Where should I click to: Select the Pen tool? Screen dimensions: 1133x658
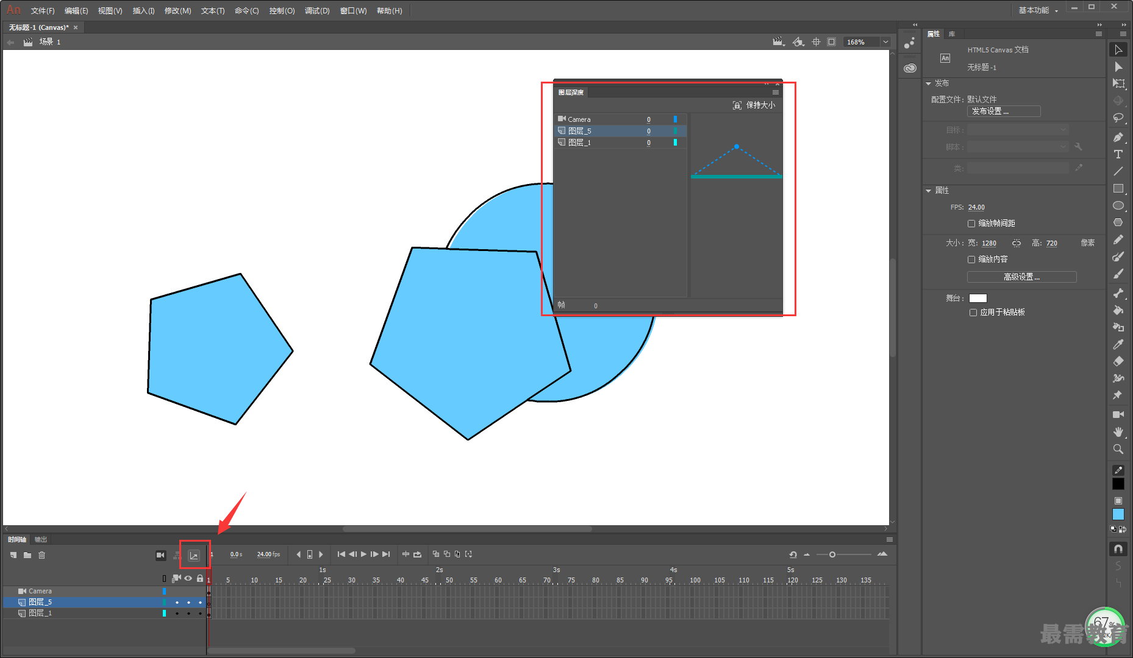(x=1118, y=137)
